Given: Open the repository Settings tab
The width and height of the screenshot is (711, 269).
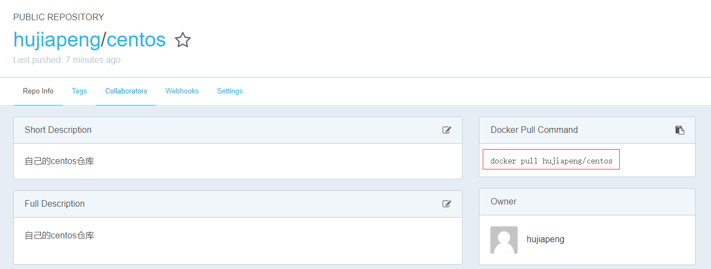Looking at the screenshot, I should (x=230, y=91).
